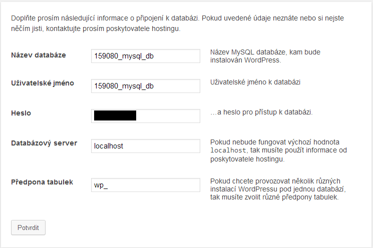Click the Heslo label text

pos(21,113)
